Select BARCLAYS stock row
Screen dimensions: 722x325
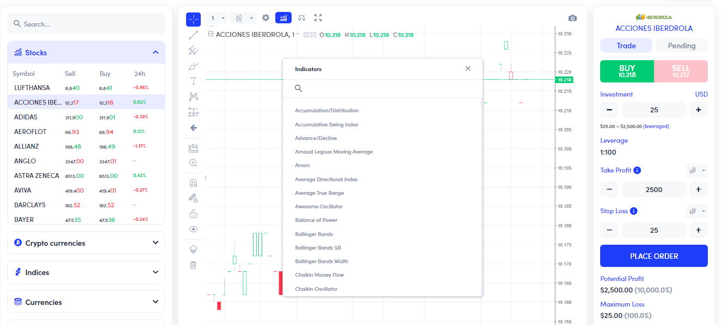(x=86, y=205)
